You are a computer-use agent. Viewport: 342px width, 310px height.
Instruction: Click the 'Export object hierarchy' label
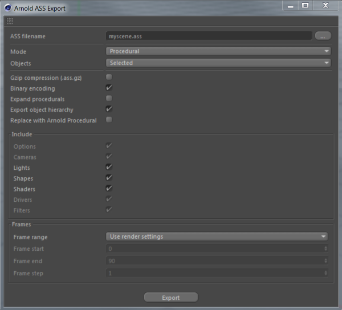tap(42, 110)
